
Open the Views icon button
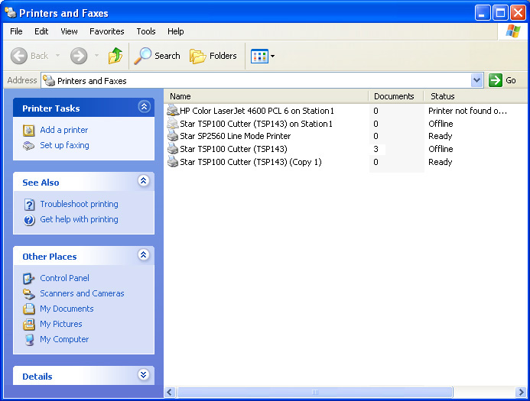pos(259,56)
